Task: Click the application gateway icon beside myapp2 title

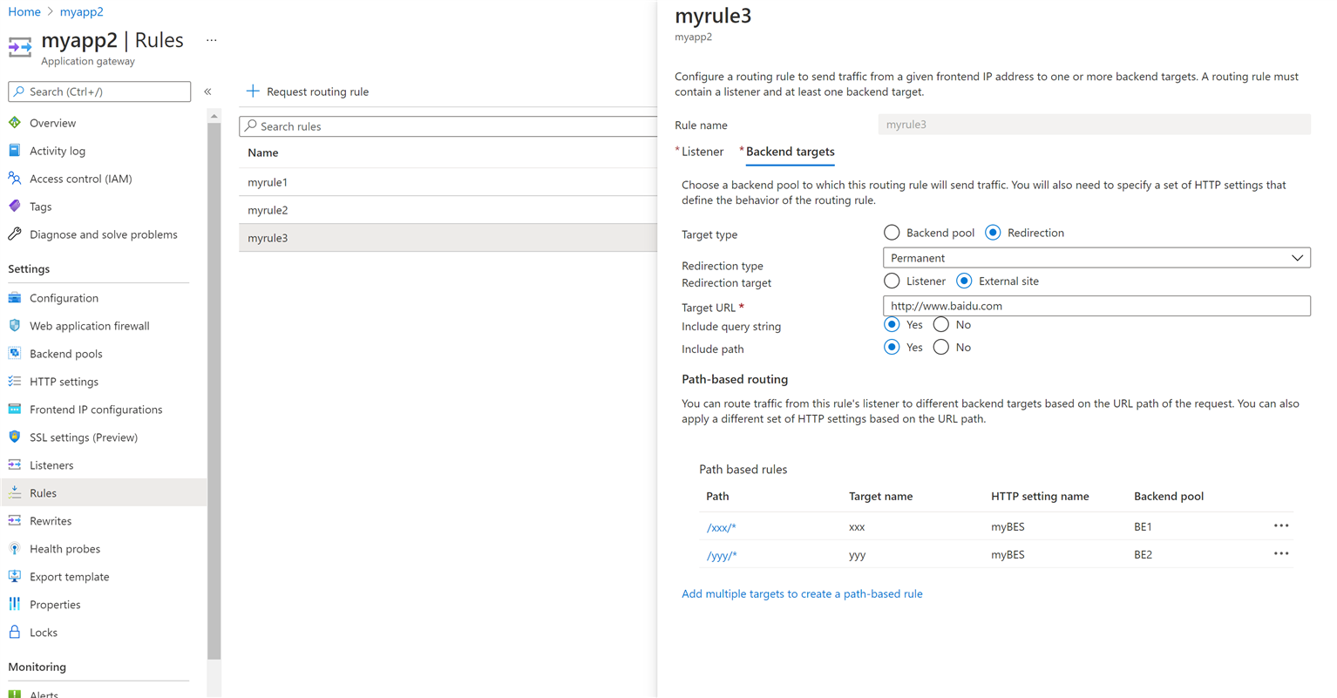Action: pyautogui.click(x=20, y=47)
